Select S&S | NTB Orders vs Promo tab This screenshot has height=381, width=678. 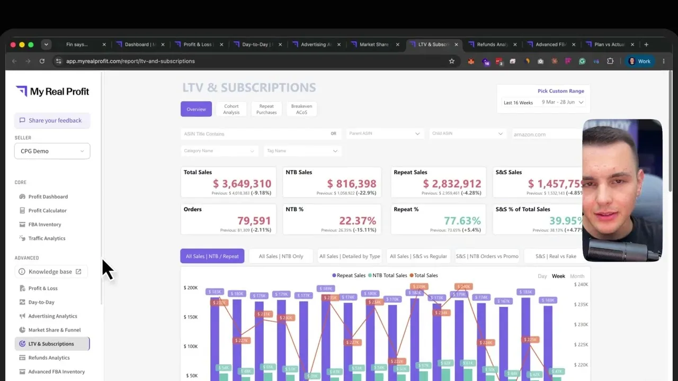(487, 256)
